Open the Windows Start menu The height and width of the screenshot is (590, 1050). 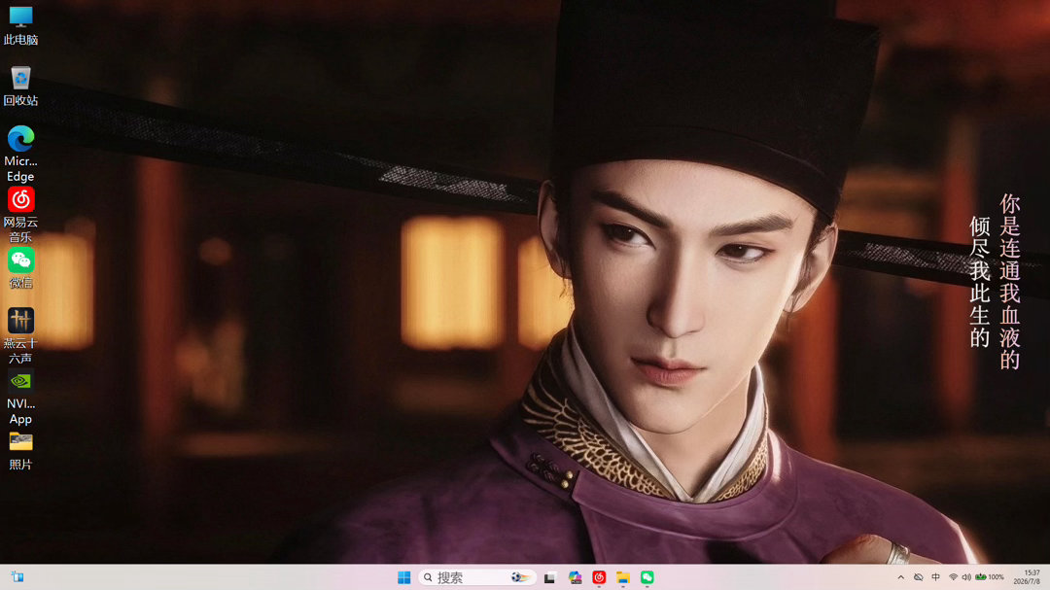click(403, 577)
